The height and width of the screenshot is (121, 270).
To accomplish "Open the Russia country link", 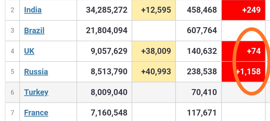I will [36, 72].
